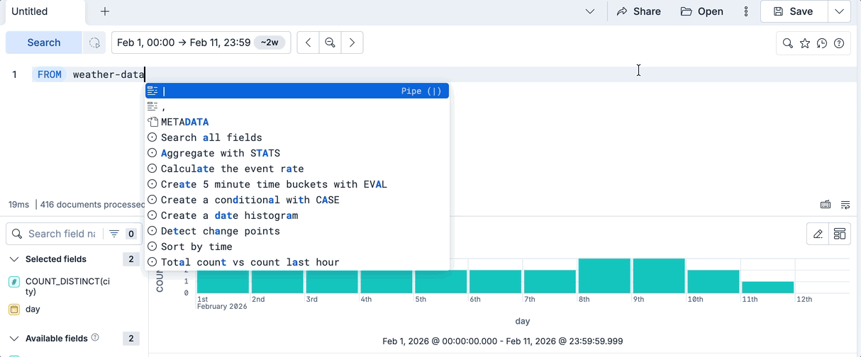Choose Create 5 minute time buckets with EVAL
This screenshot has width=861, height=357.
(297, 184)
